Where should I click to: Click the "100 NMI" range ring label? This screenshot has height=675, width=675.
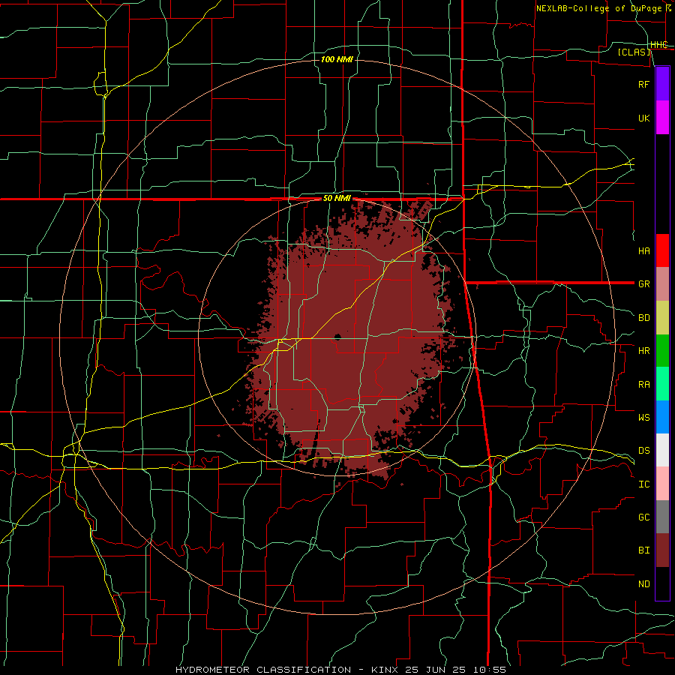point(337,59)
